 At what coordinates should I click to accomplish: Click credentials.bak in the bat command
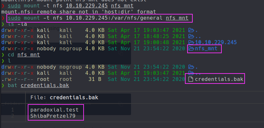45,85
